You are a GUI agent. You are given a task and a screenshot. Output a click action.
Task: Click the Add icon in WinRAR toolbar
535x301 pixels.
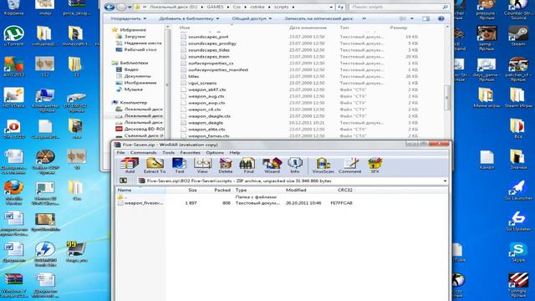pos(130,166)
